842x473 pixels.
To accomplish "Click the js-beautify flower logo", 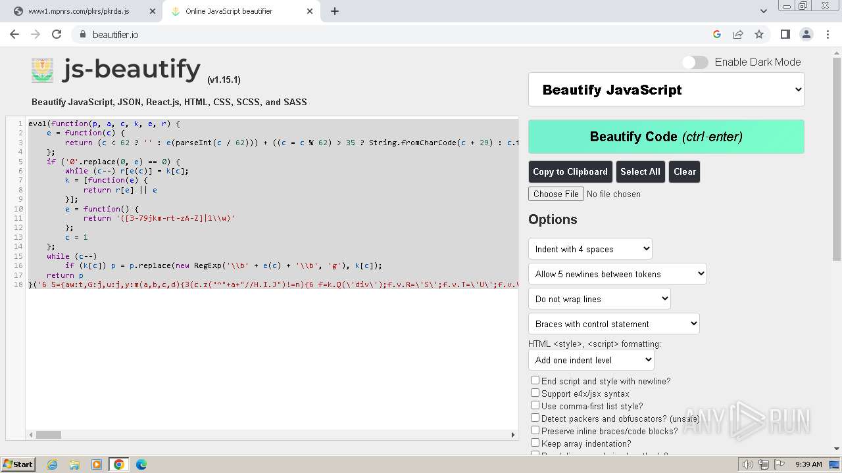I will 43,70.
